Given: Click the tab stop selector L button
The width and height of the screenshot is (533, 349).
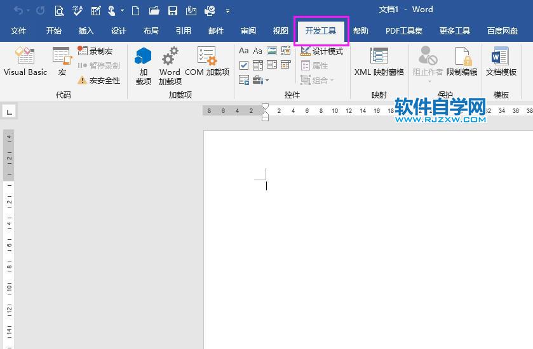Looking at the screenshot, I should (x=9, y=111).
